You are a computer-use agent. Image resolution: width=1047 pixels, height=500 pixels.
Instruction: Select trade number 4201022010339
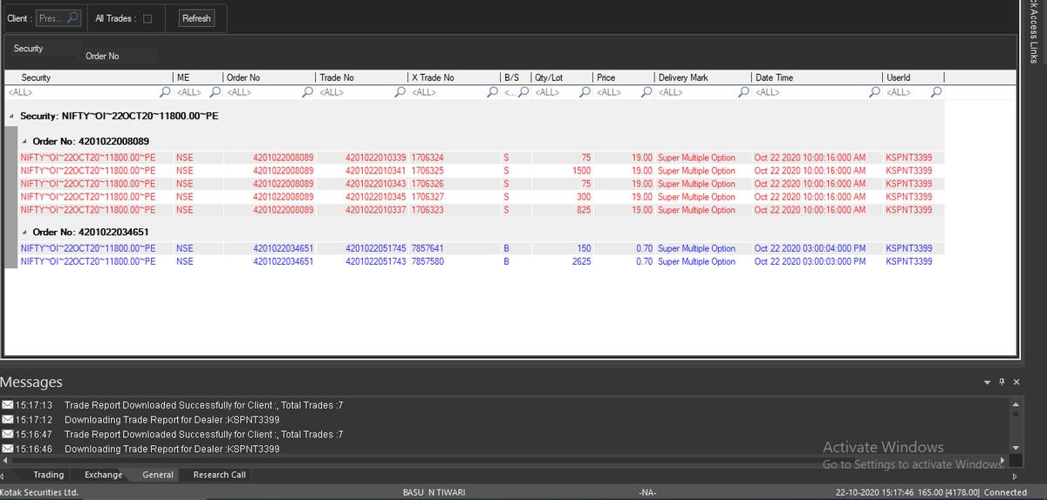[375, 158]
